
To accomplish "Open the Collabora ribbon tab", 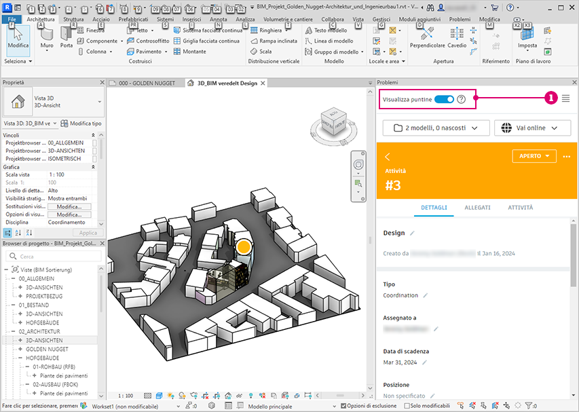I will click(333, 19).
